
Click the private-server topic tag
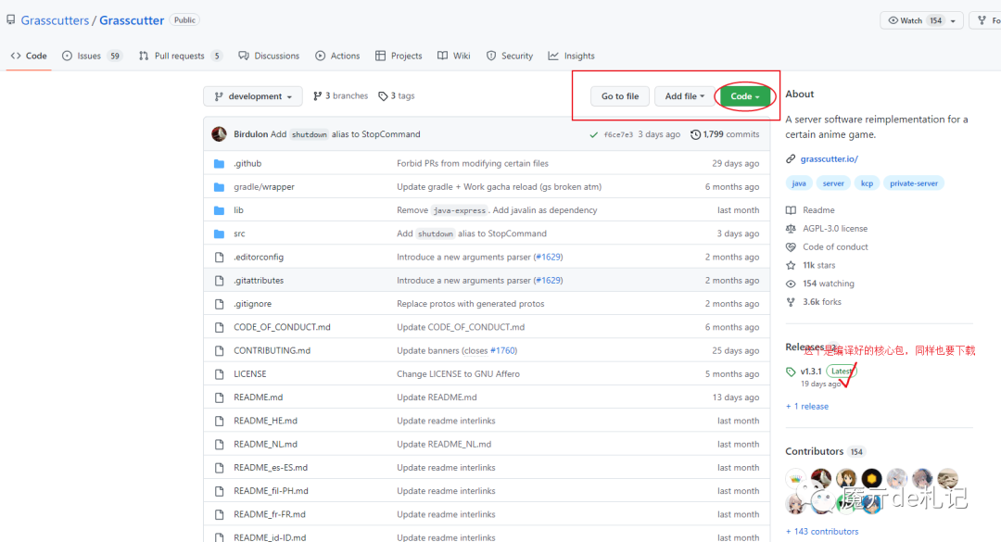[x=914, y=183]
